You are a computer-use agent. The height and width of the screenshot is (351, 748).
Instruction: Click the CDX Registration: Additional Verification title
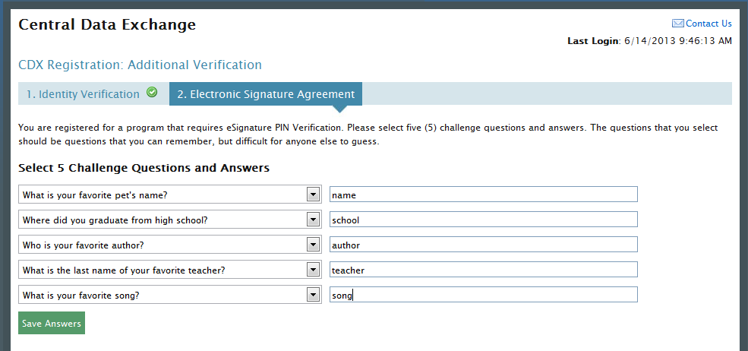coord(140,65)
